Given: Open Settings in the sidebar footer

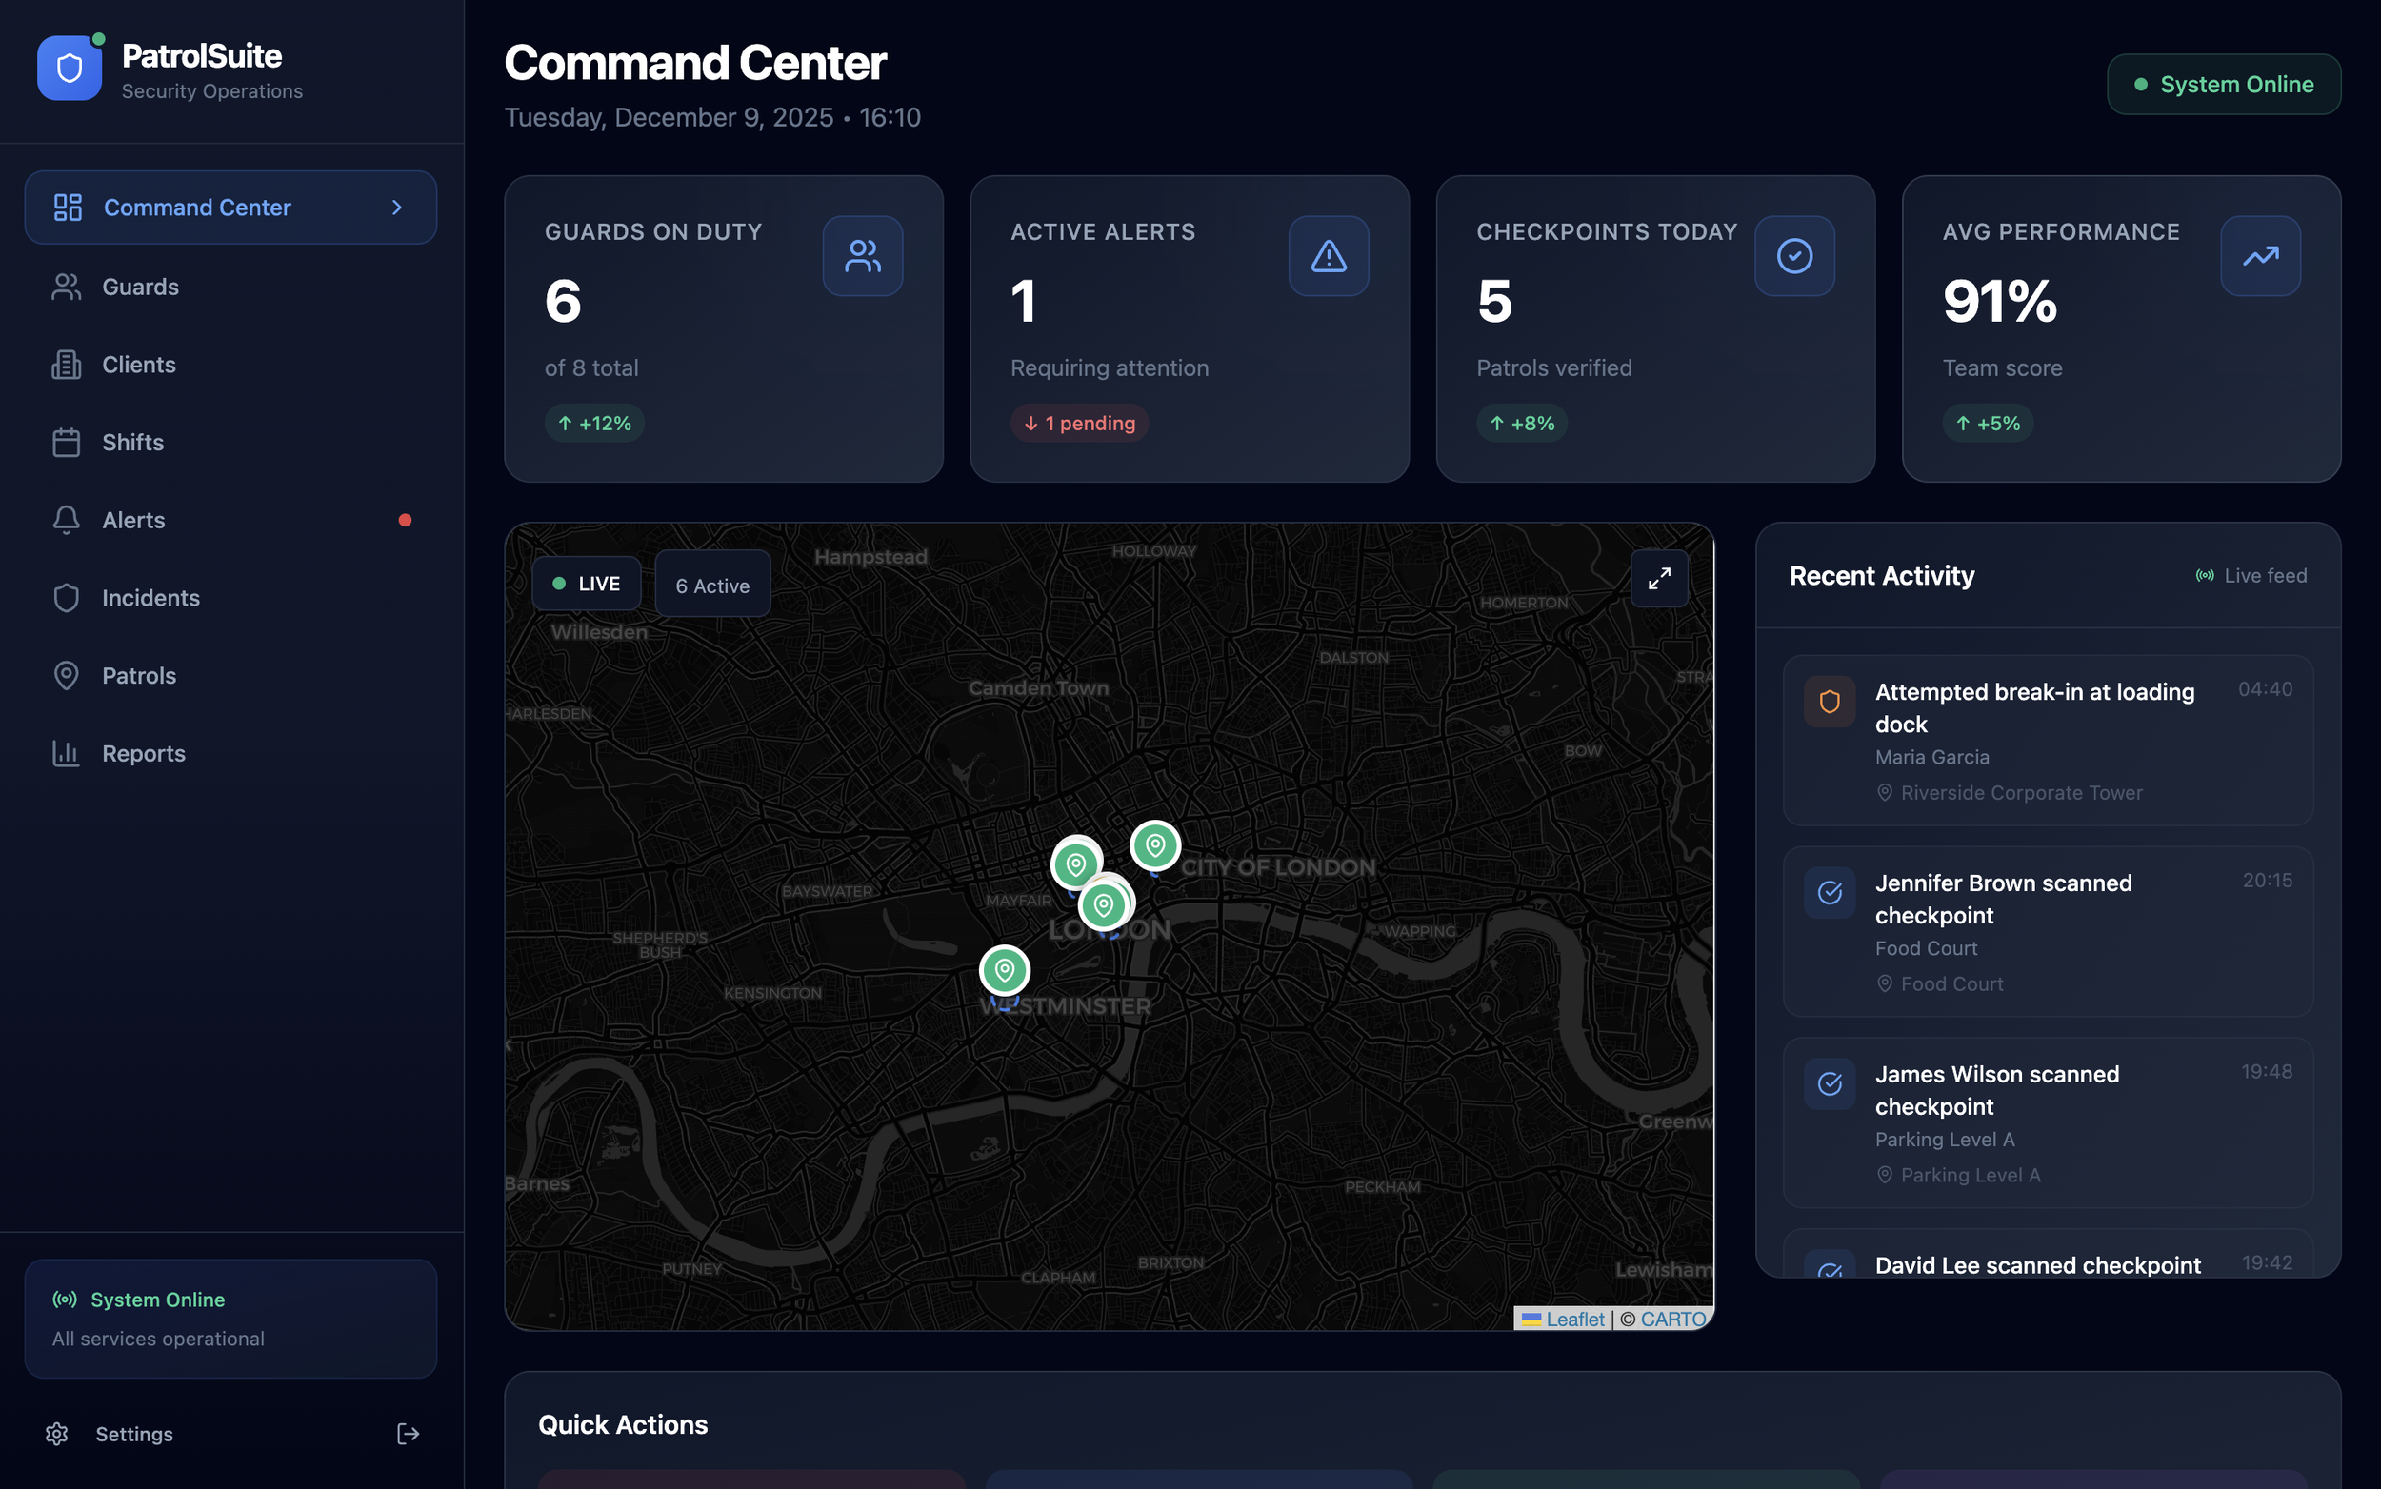Looking at the screenshot, I should pyautogui.click(x=134, y=1434).
